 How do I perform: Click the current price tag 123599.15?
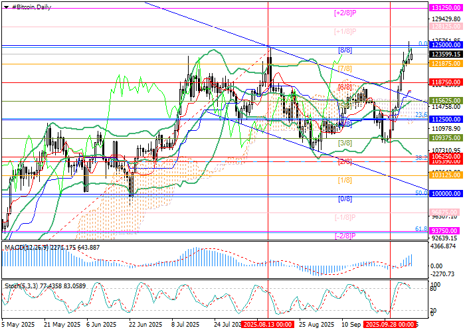(x=445, y=54)
